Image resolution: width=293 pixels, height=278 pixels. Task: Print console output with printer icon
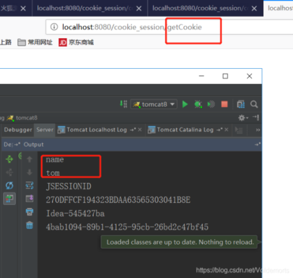click(x=30, y=212)
